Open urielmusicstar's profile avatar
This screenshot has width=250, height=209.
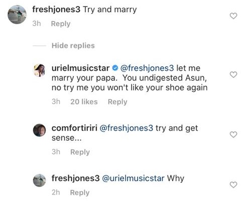point(39,70)
